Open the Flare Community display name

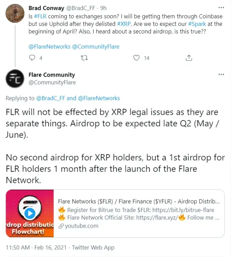(x=52, y=75)
